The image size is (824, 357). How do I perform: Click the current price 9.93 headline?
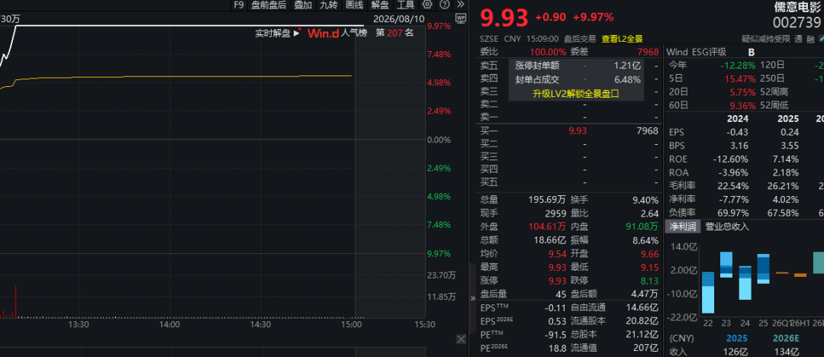coord(504,18)
